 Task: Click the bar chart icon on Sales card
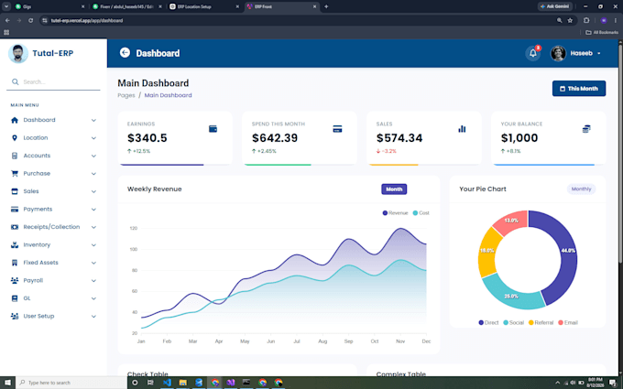[x=462, y=129]
